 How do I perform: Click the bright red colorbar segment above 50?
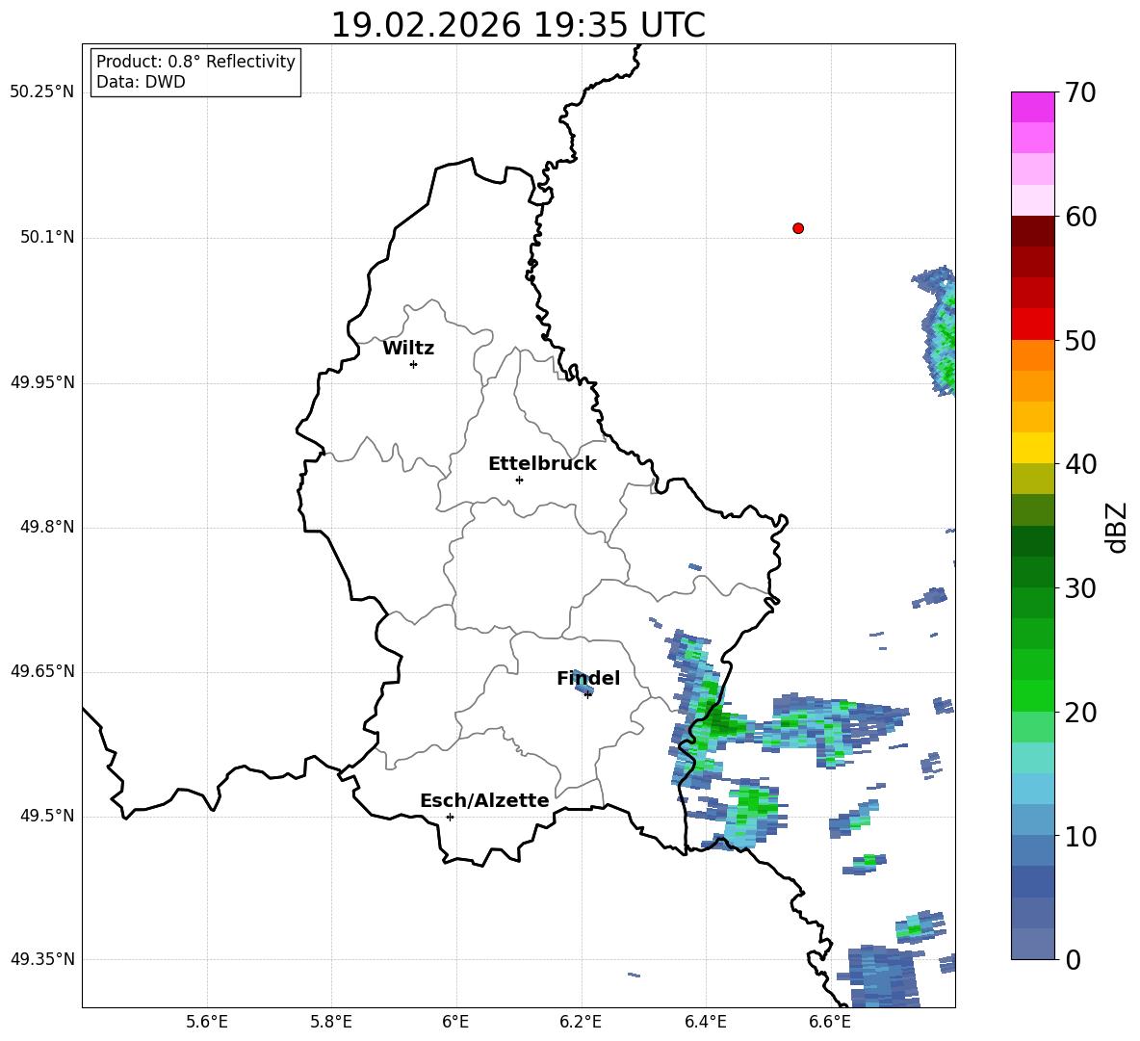pyautogui.click(x=1033, y=325)
